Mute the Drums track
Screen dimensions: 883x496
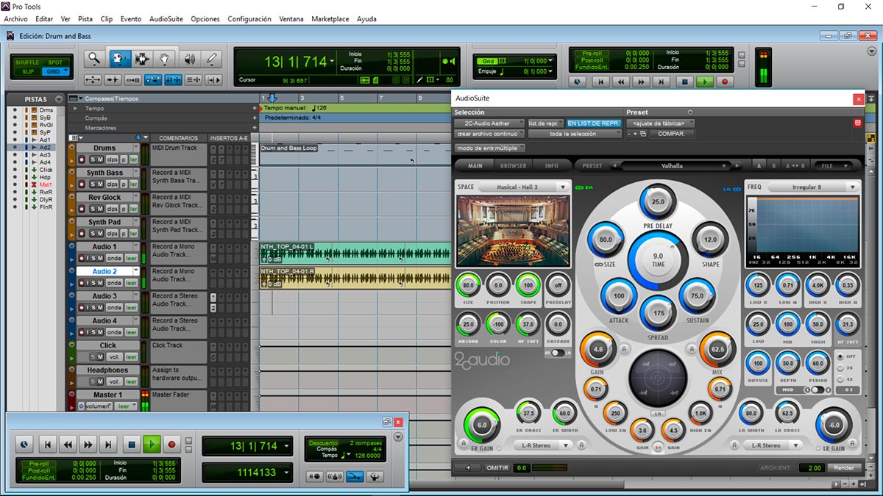click(100, 159)
